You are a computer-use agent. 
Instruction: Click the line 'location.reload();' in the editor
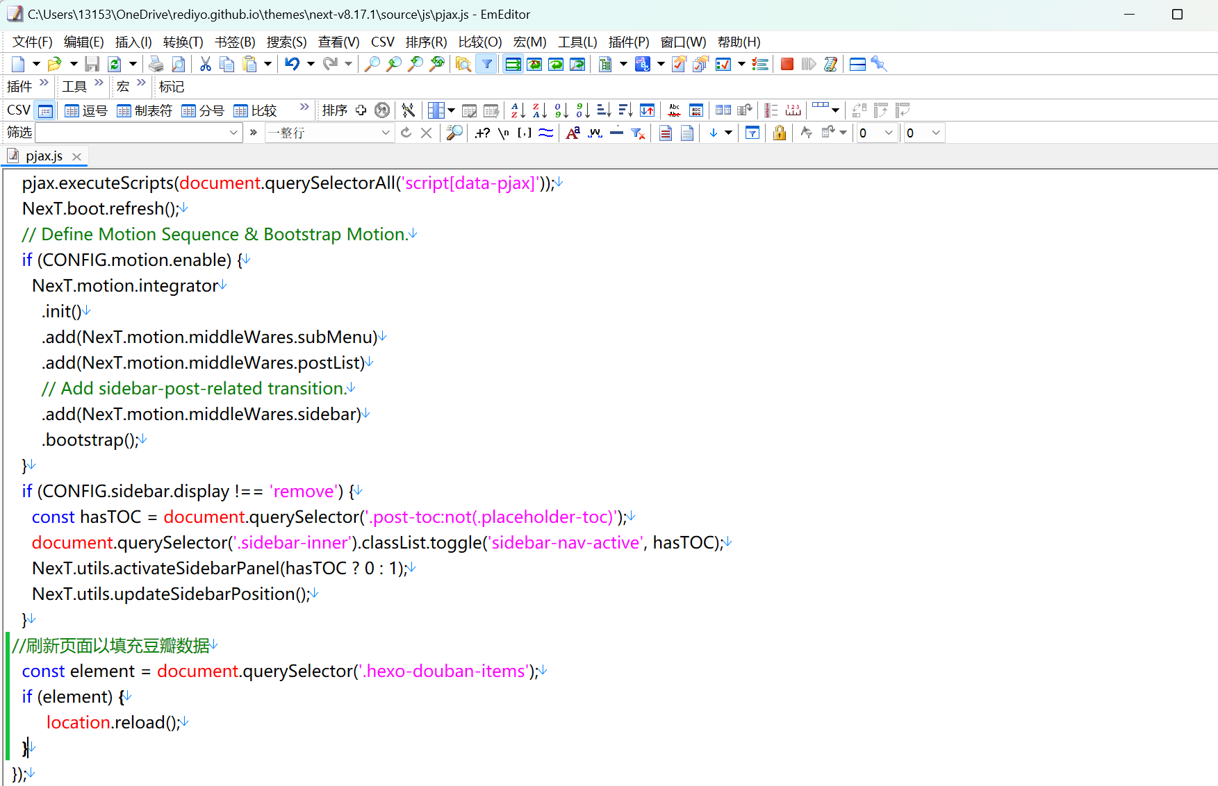113,722
